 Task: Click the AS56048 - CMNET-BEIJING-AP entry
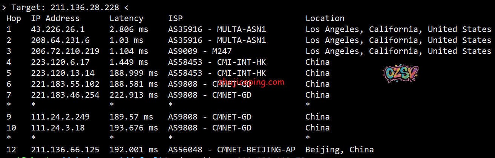[x=232, y=150]
